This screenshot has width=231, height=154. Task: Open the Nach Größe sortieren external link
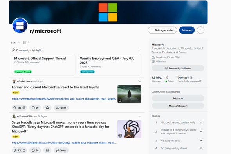189,81
